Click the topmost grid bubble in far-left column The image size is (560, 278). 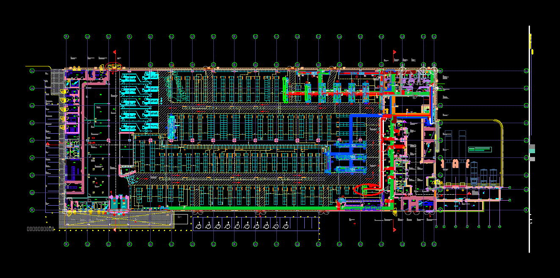point(32,71)
